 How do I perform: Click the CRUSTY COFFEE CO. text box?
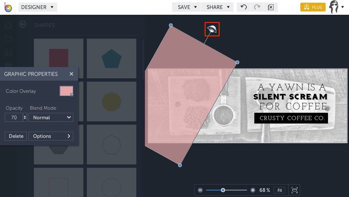[291, 118]
